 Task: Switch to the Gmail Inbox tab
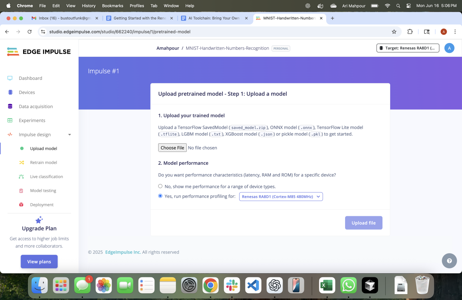[65, 18]
